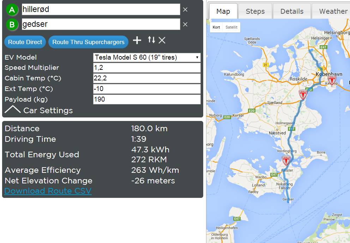Click the yellow route 21 road shield
This screenshot has width=350, height=243.
tap(265, 65)
